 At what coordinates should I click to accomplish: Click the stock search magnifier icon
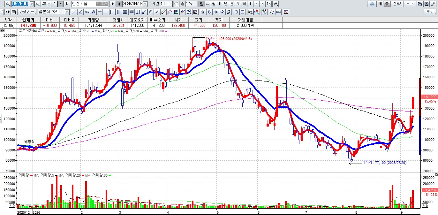click(37, 4)
